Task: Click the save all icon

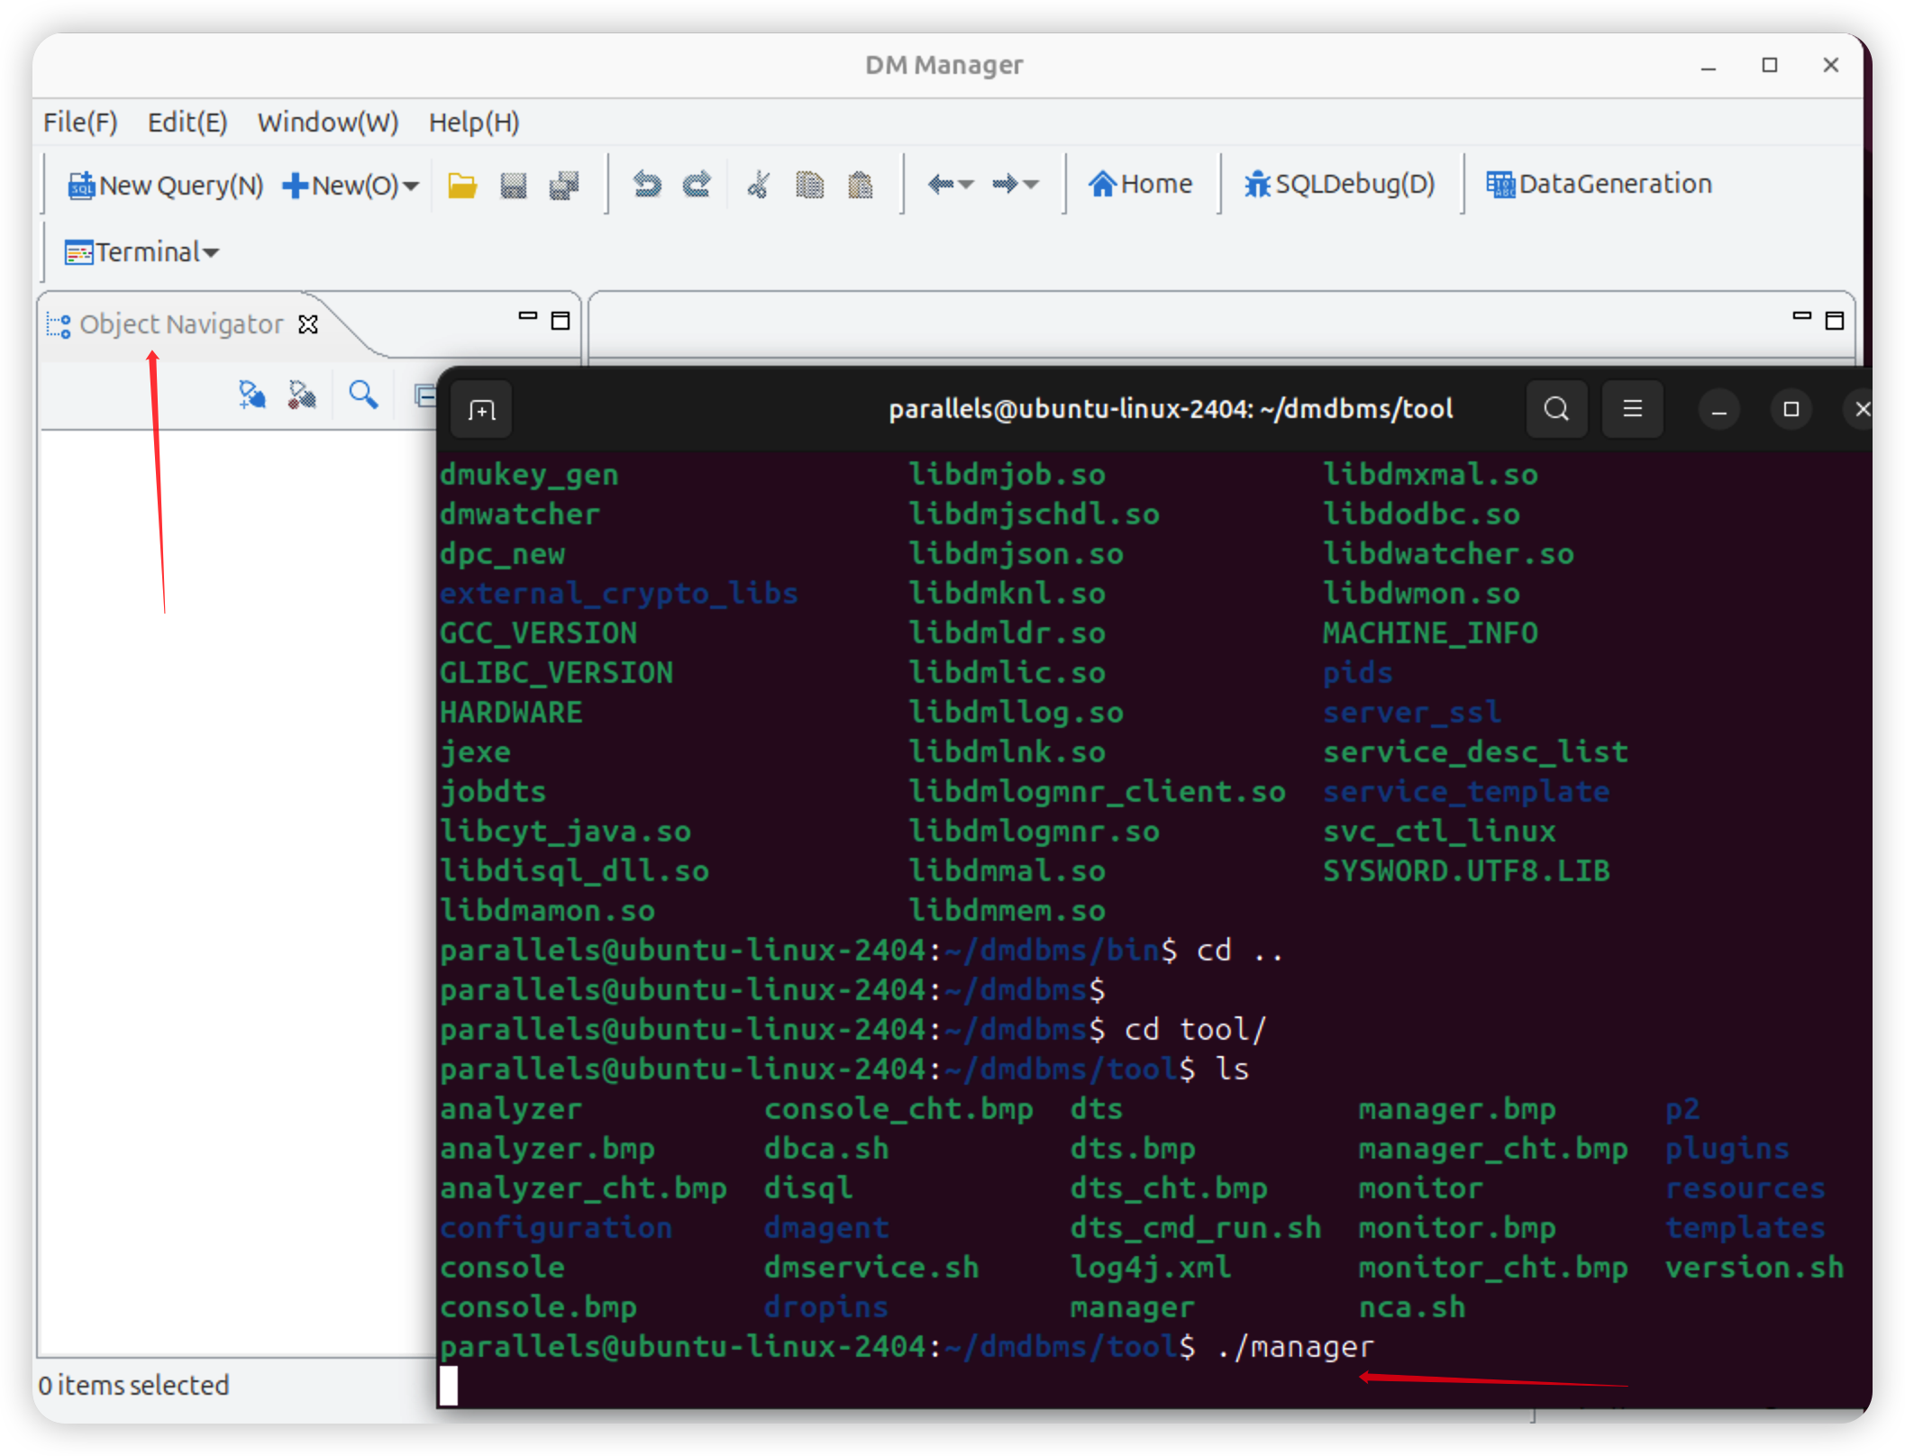Action: (565, 185)
